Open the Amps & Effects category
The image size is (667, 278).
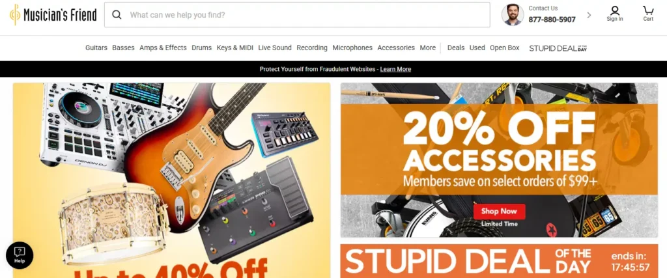(x=163, y=48)
